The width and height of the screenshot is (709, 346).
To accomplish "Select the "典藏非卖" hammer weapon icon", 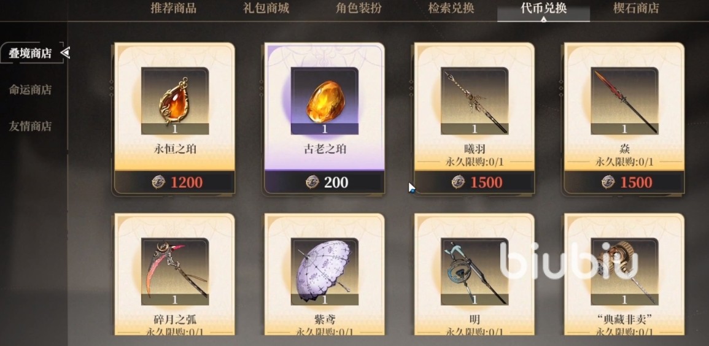I will click(624, 272).
